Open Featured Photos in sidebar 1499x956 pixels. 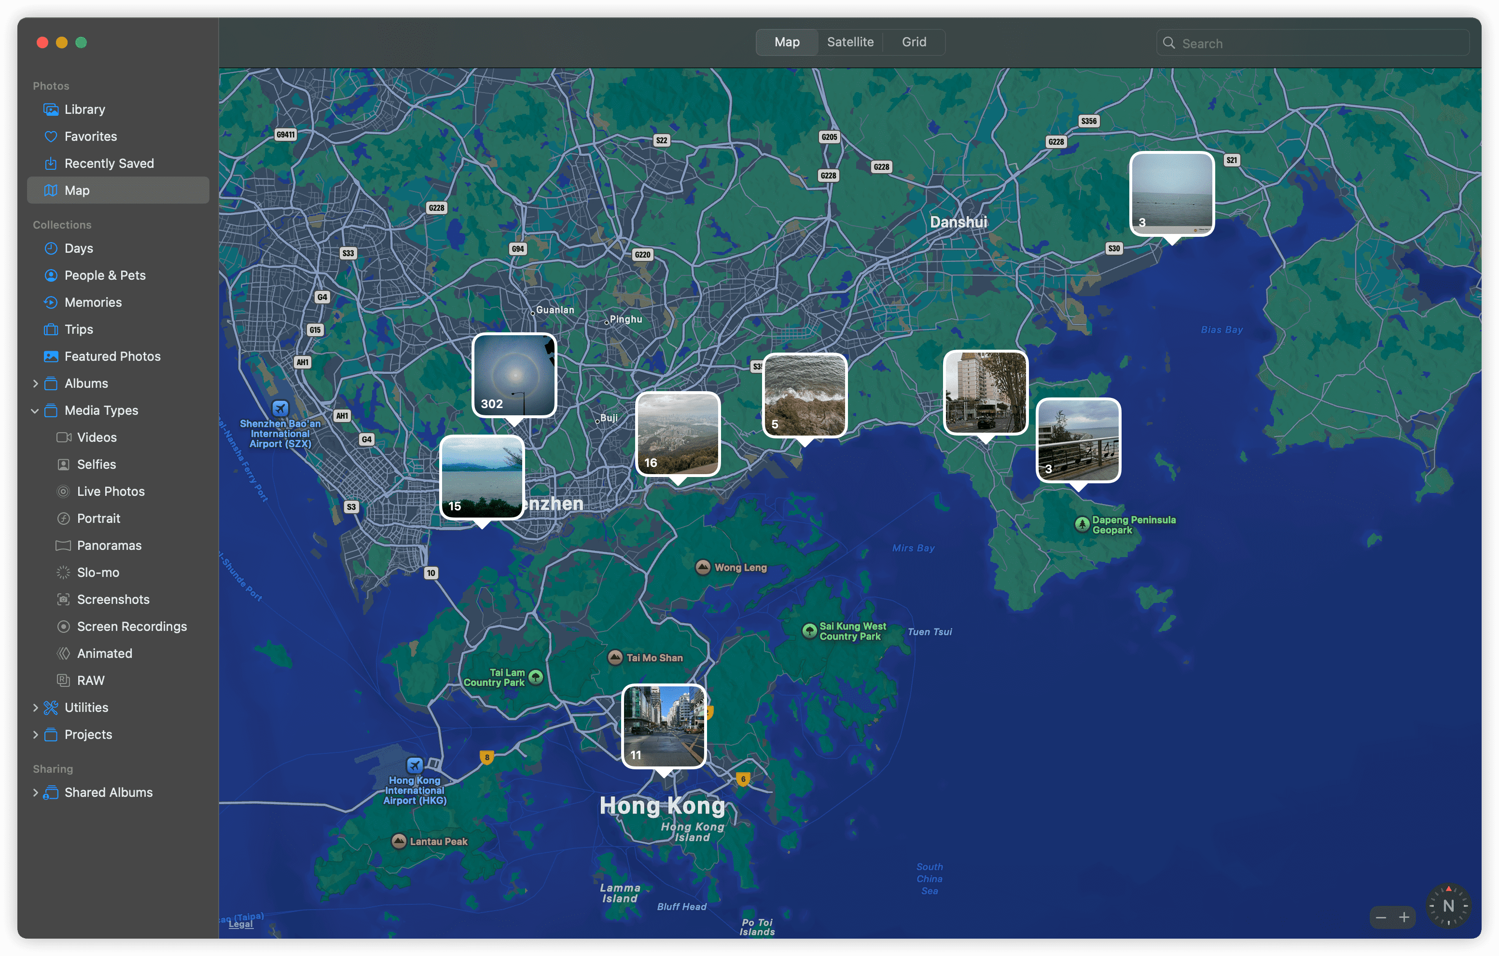(112, 356)
